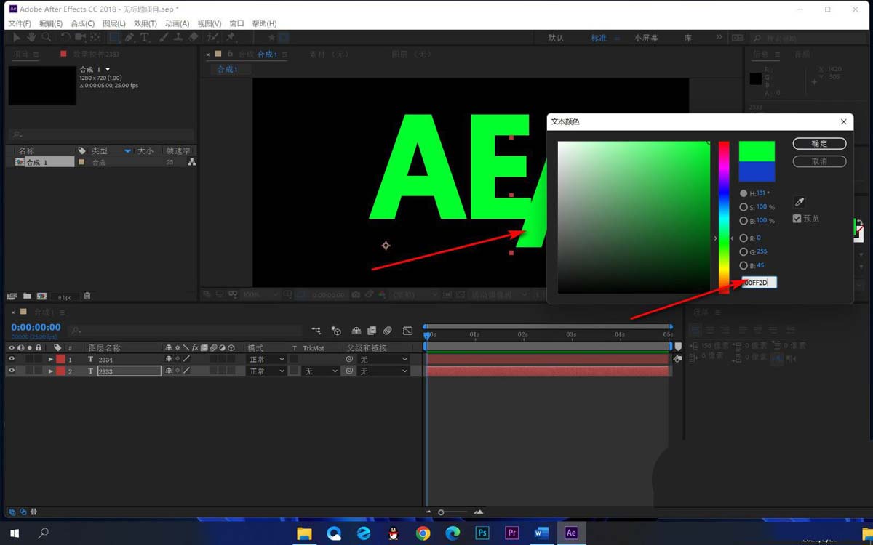The image size is (873, 545).
Task: Click the original blue color swatch
Action: 757,171
